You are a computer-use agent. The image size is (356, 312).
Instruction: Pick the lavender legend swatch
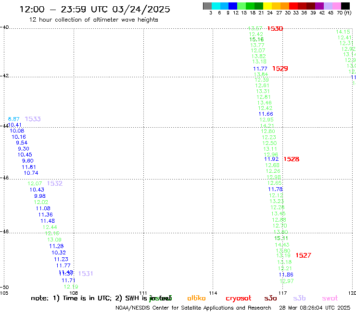coord(328,6)
